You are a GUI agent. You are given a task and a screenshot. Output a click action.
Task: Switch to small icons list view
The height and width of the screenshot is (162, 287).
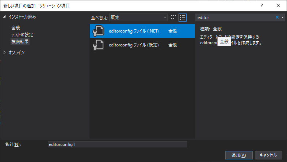(x=183, y=18)
